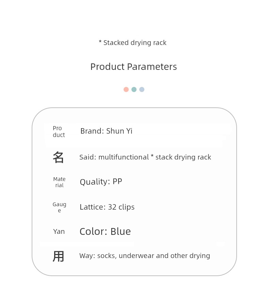Click the "Material" row label
The width and height of the screenshot is (269, 287).
[59, 182]
